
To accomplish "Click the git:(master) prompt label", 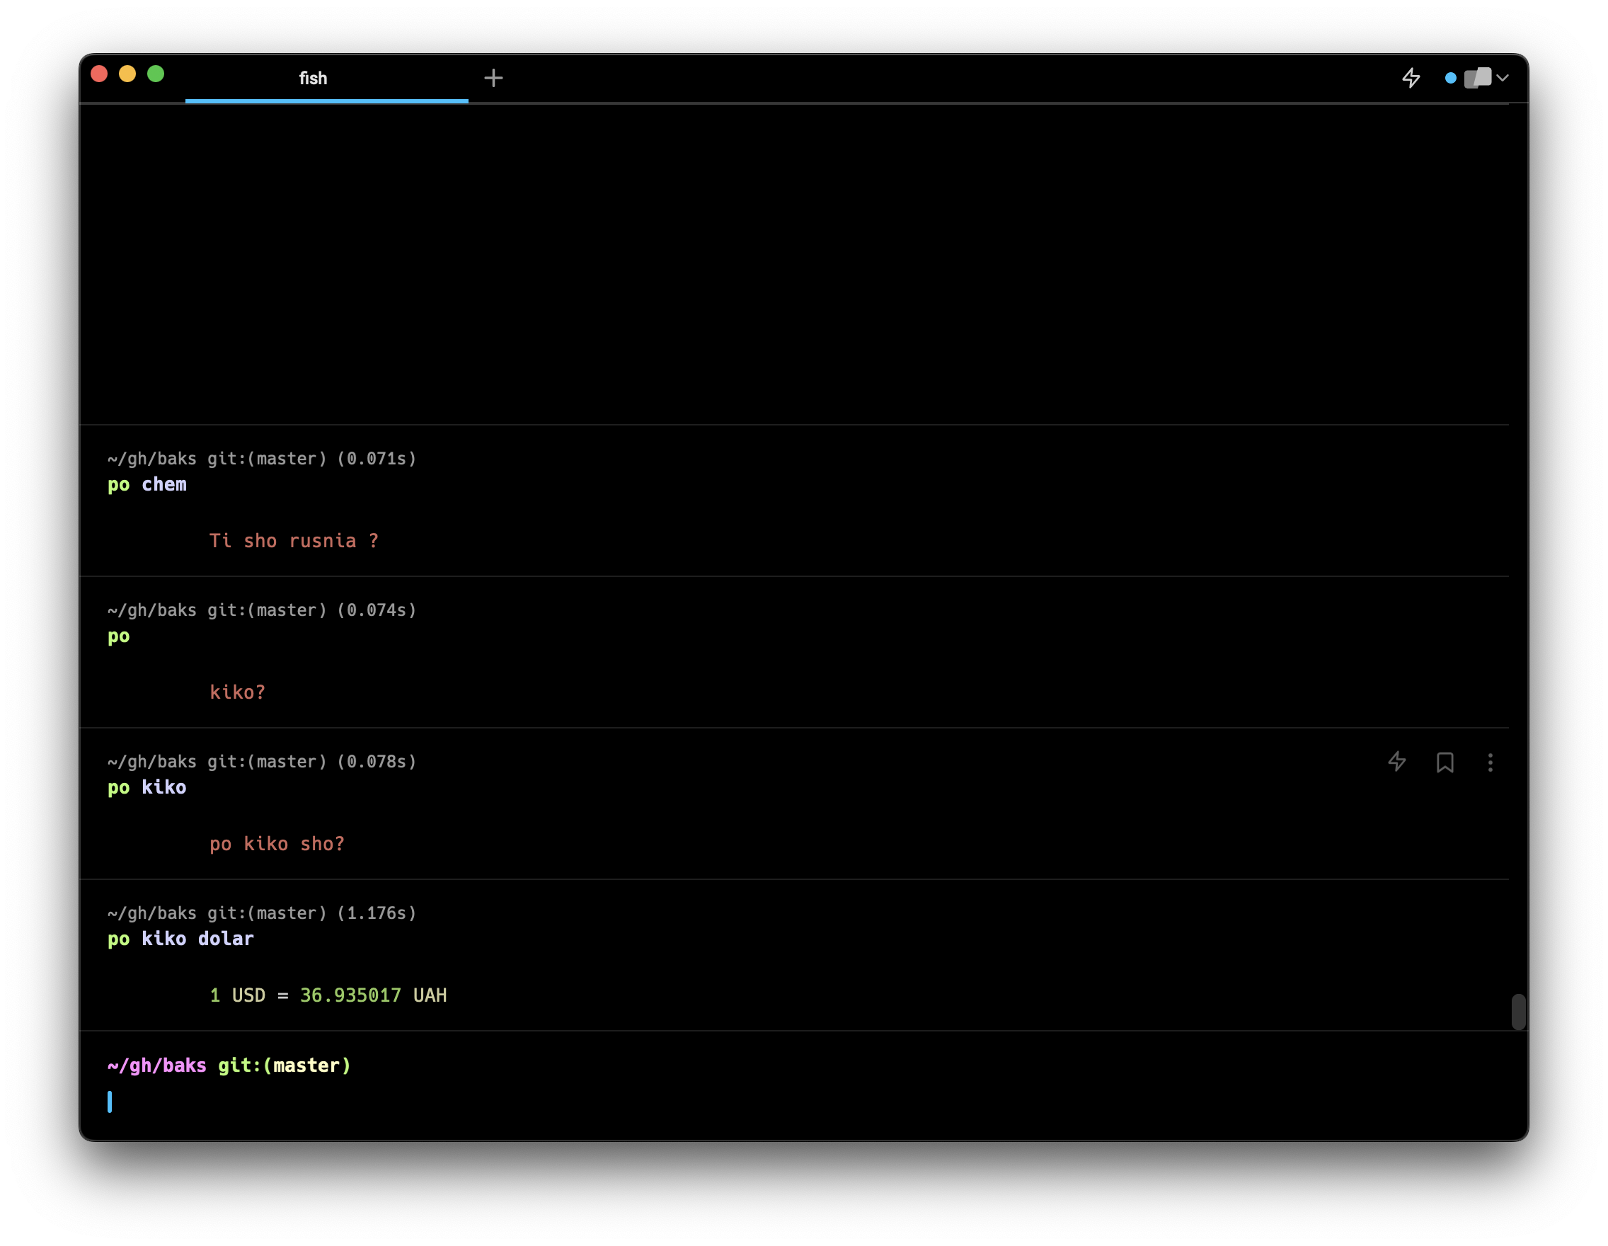I will (x=285, y=1065).
